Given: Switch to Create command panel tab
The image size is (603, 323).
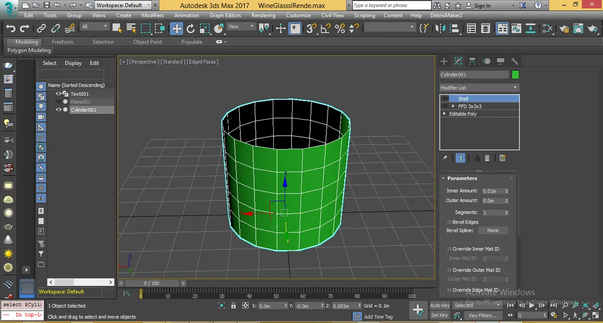Looking at the screenshot, I should (444, 61).
